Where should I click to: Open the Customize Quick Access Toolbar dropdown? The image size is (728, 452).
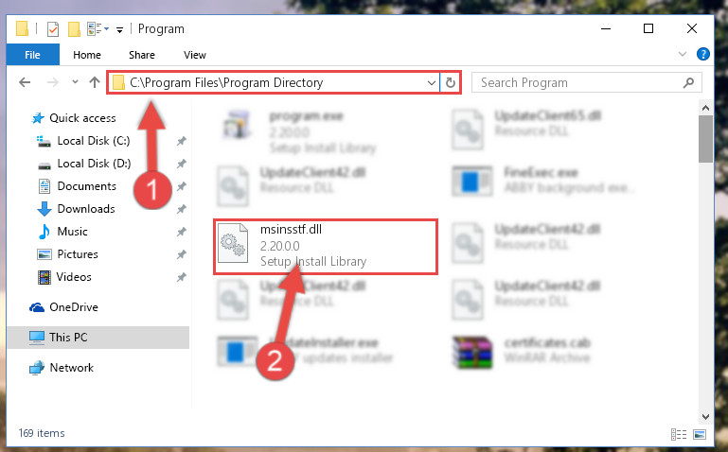(119, 29)
